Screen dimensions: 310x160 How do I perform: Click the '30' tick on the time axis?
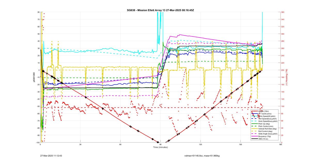point(80,145)
